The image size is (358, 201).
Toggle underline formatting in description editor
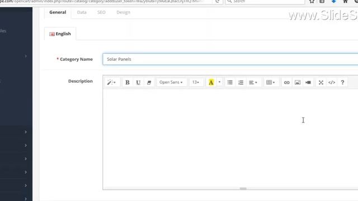click(x=138, y=82)
